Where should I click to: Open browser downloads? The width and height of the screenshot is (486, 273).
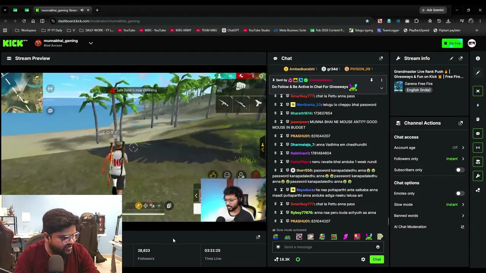448,21
